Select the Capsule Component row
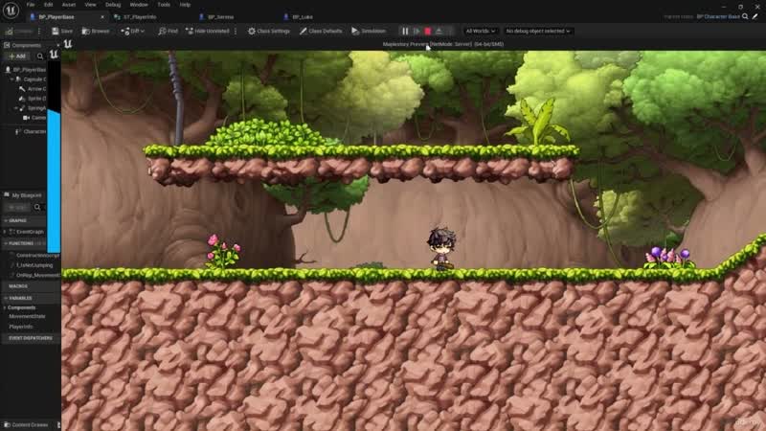766x431 pixels. [x=31, y=79]
